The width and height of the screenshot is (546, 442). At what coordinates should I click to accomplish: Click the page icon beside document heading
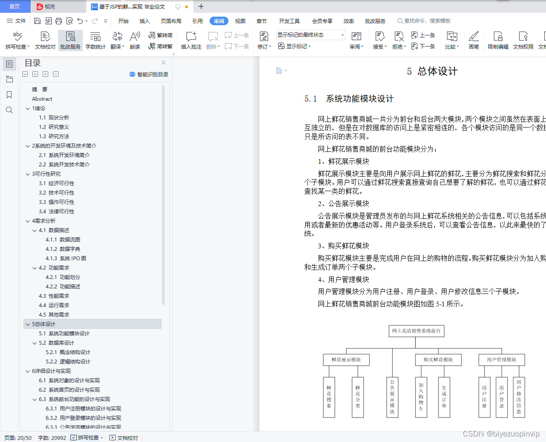[279, 71]
